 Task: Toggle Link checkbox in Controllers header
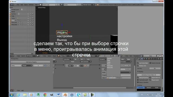tap(86, 59)
